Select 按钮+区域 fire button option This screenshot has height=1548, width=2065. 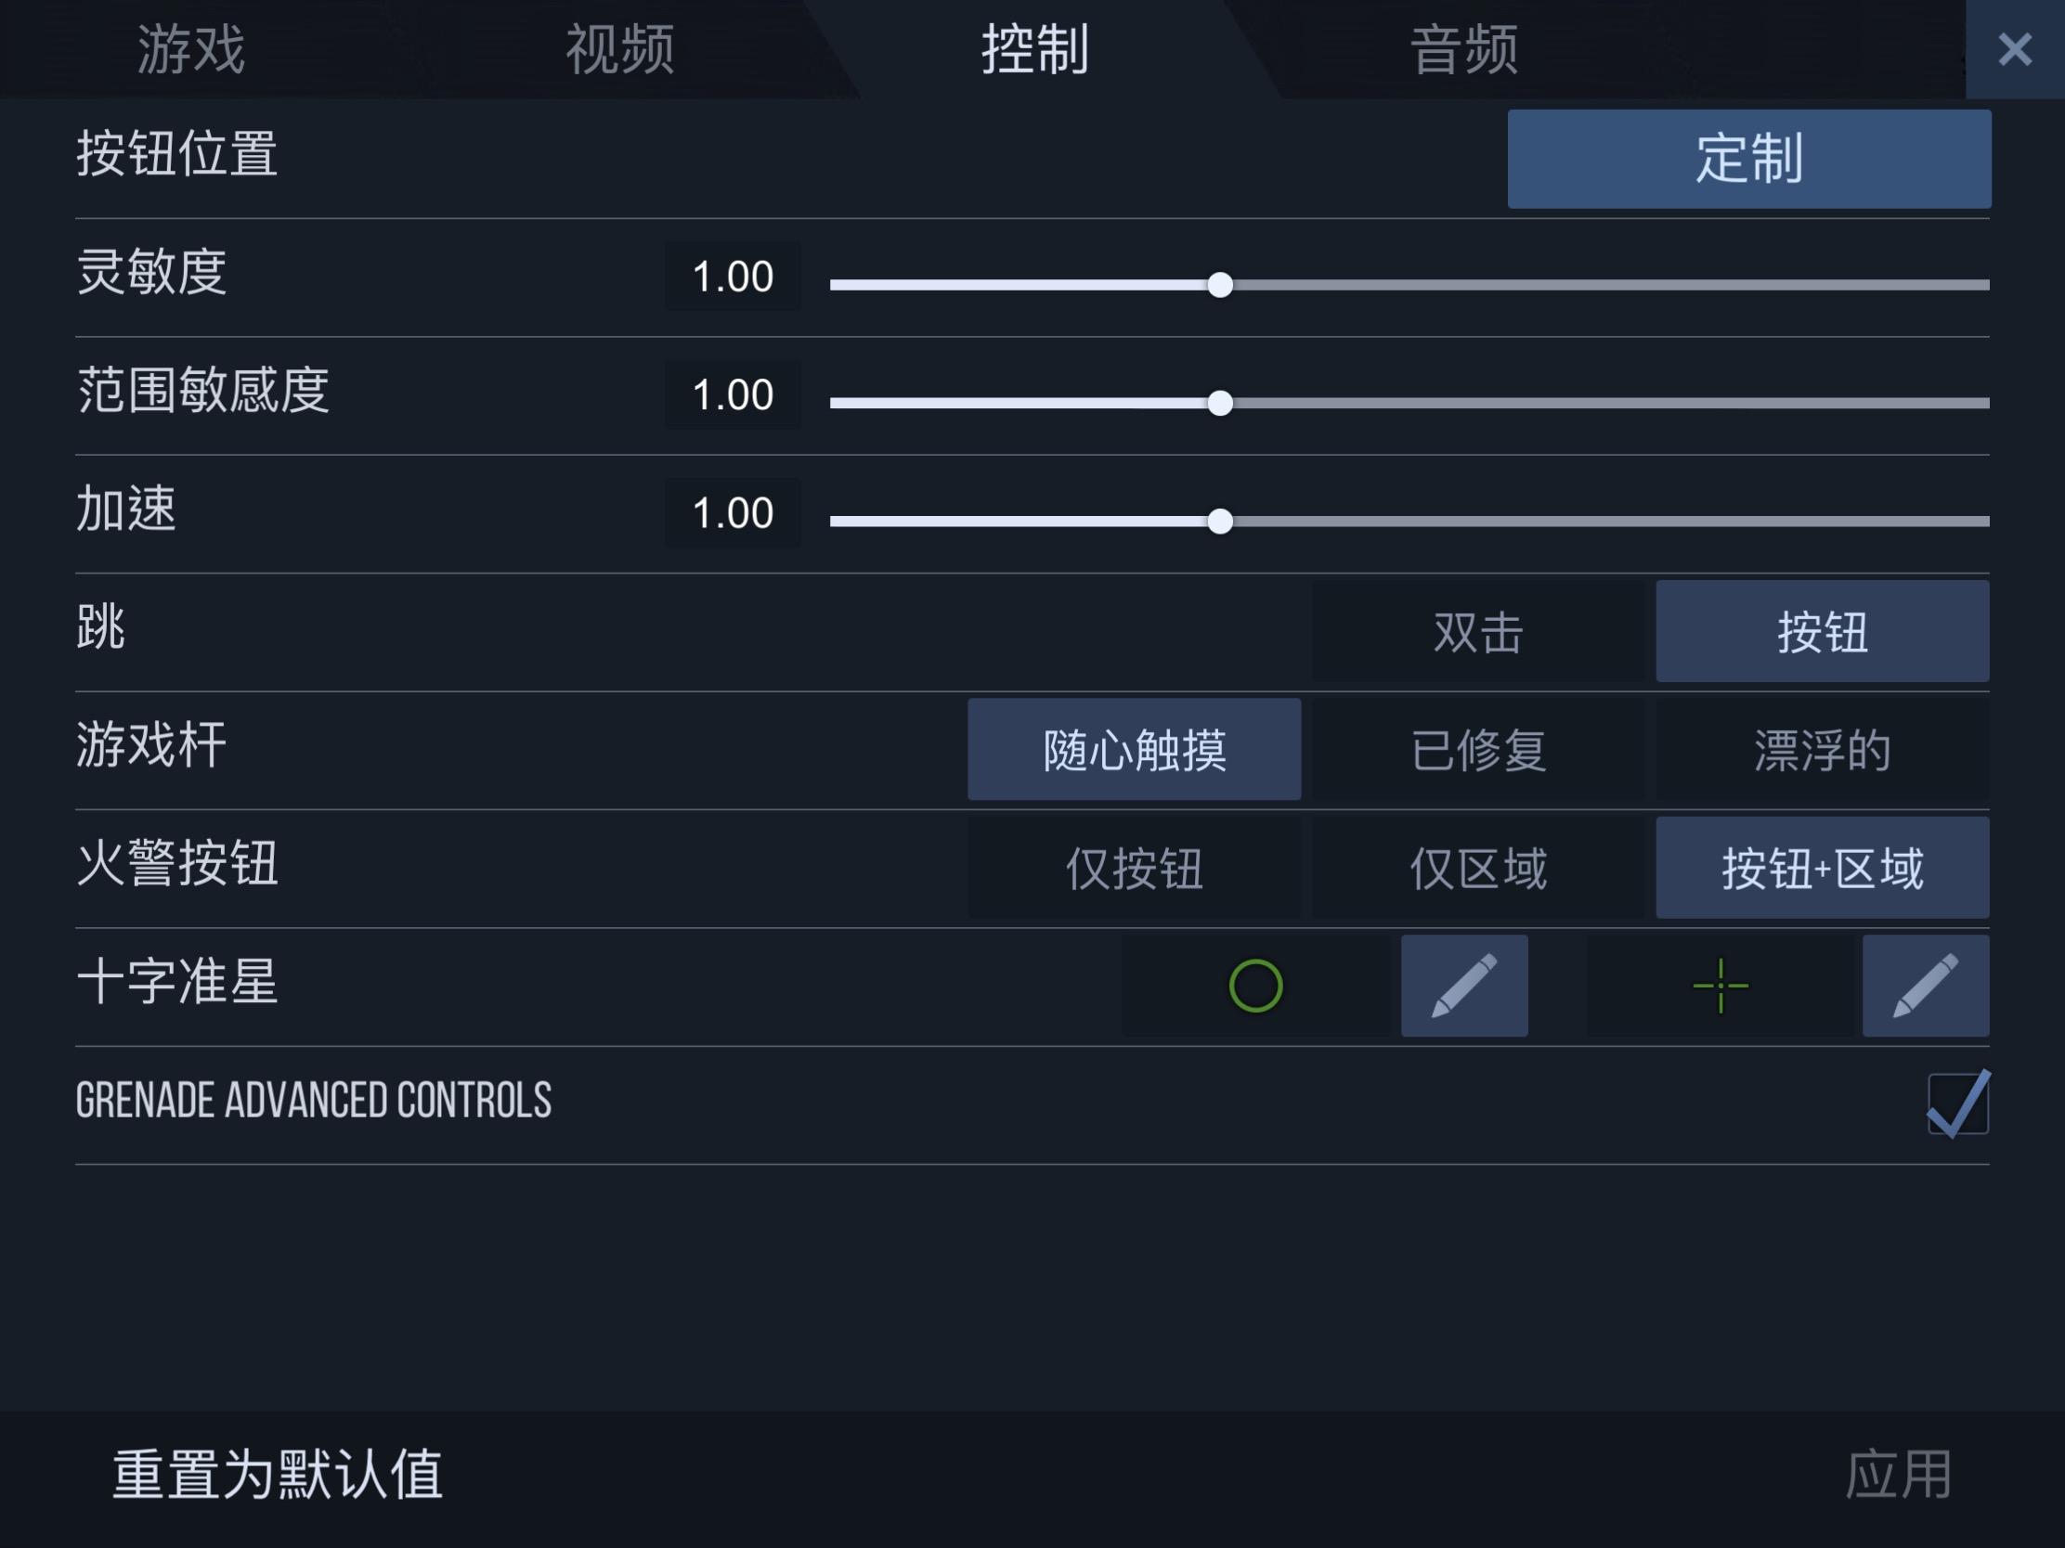1823,868
